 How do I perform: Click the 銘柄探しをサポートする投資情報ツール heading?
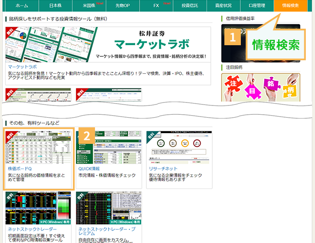[x=59, y=19]
